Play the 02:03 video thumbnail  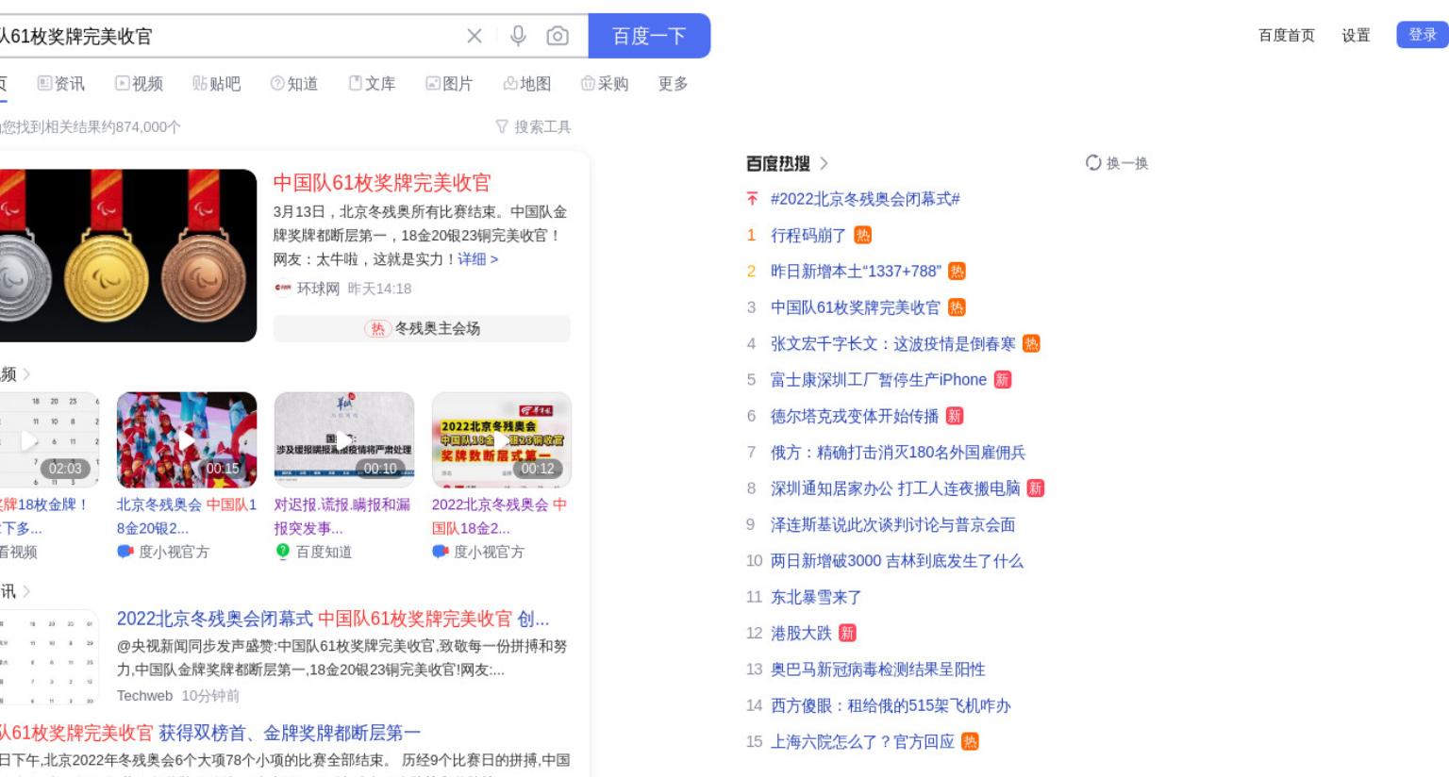[x=49, y=439]
